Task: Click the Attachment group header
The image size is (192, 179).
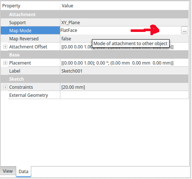Action: click(95, 14)
